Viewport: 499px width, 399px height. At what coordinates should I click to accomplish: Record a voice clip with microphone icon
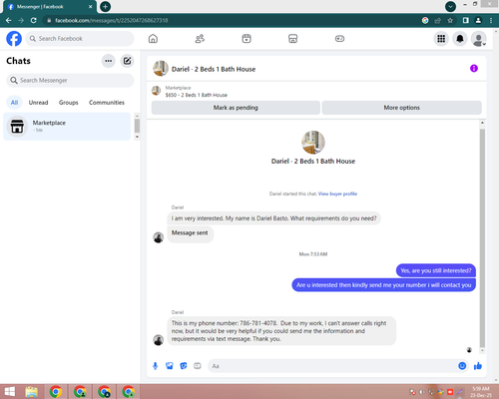point(155,366)
